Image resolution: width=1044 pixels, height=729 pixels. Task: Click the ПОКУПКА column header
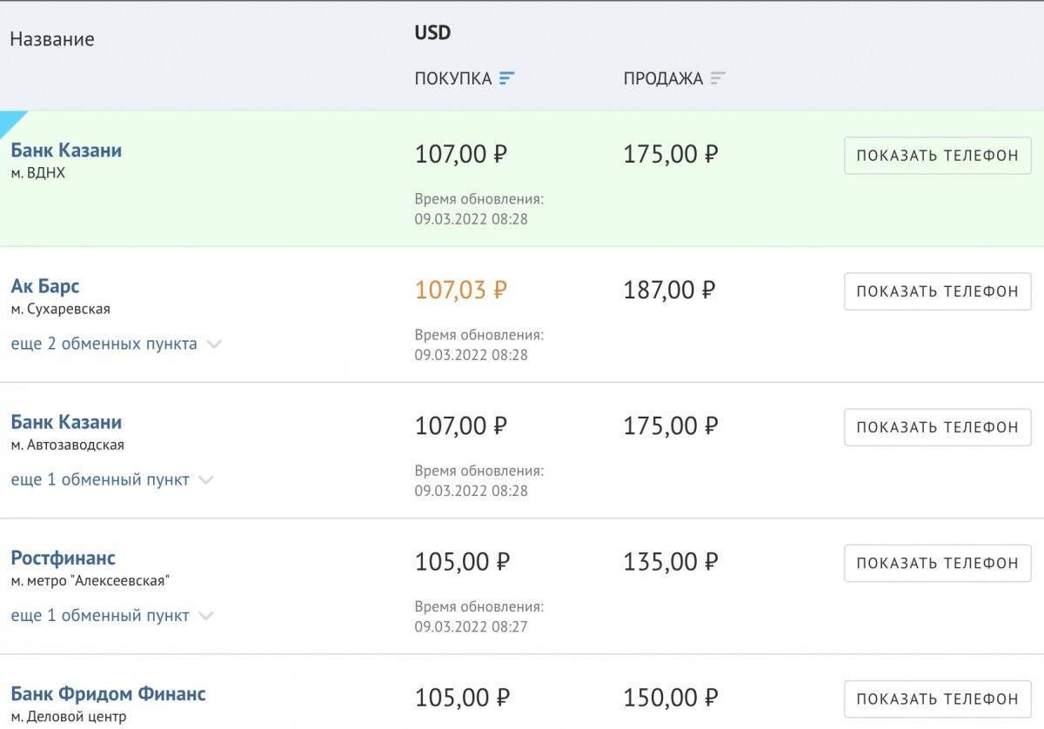453,78
